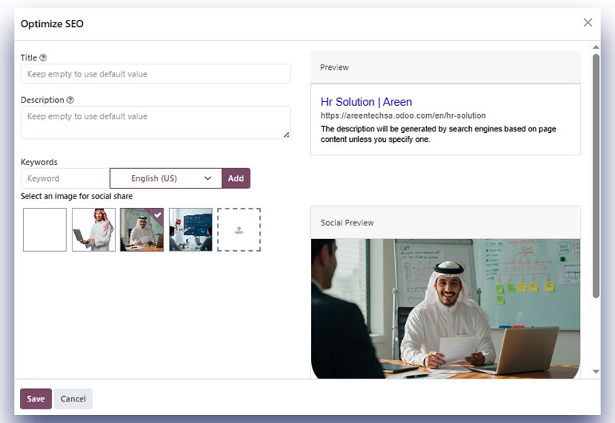The image size is (615, 423).
Task: Click the Title input field
Action: point(156,73)
